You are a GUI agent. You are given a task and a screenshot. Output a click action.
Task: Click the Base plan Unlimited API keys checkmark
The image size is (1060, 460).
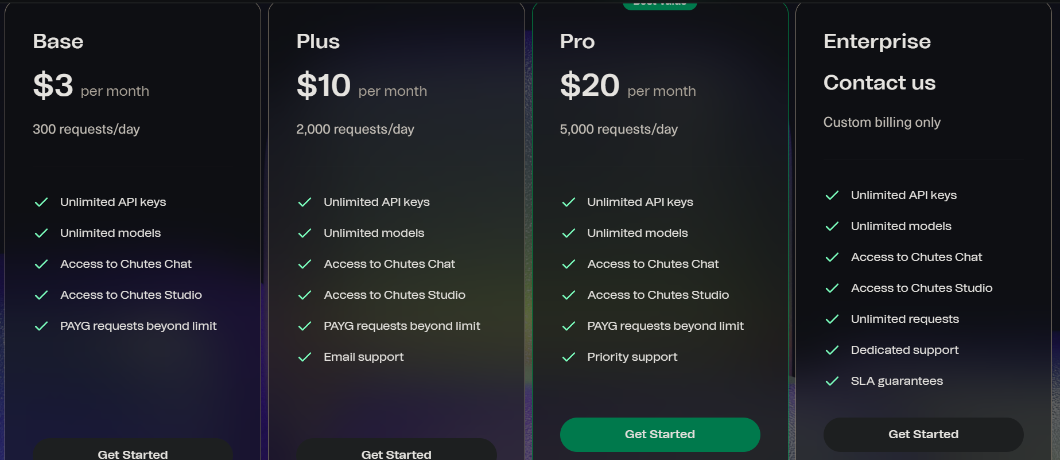click(41, 202)
